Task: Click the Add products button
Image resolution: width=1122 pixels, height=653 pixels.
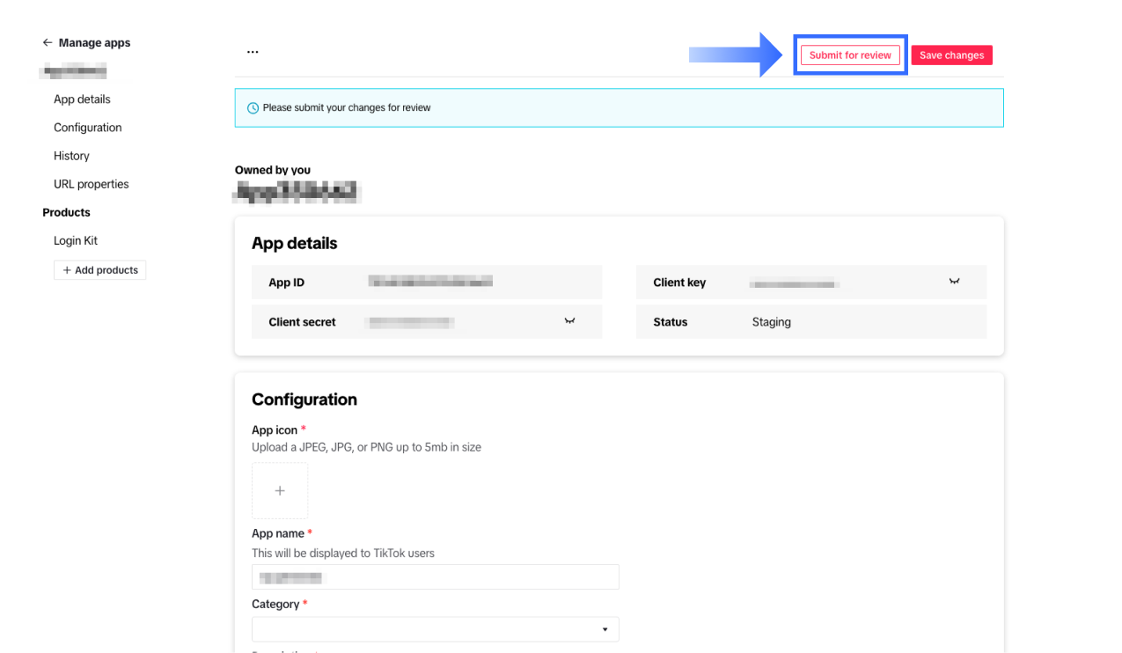Action: [100, 270]
